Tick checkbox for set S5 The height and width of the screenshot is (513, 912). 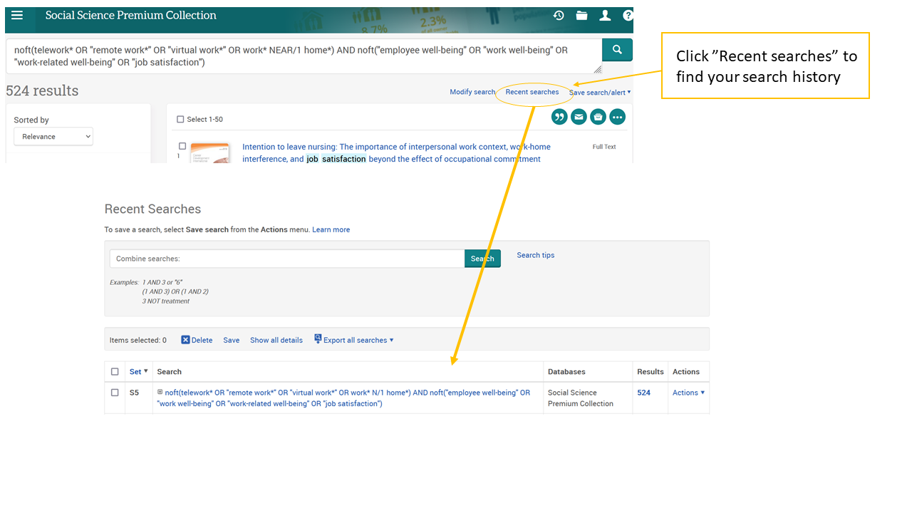(115, 393)
